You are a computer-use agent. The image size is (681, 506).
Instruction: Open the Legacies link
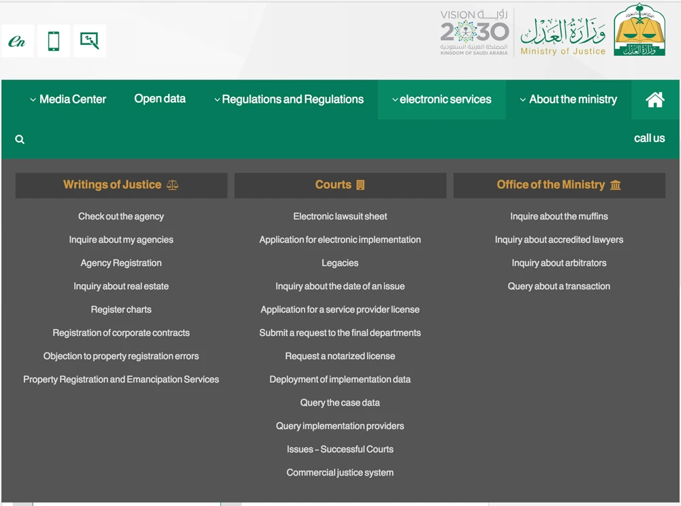pyautogui.click(x=340, y=263)
